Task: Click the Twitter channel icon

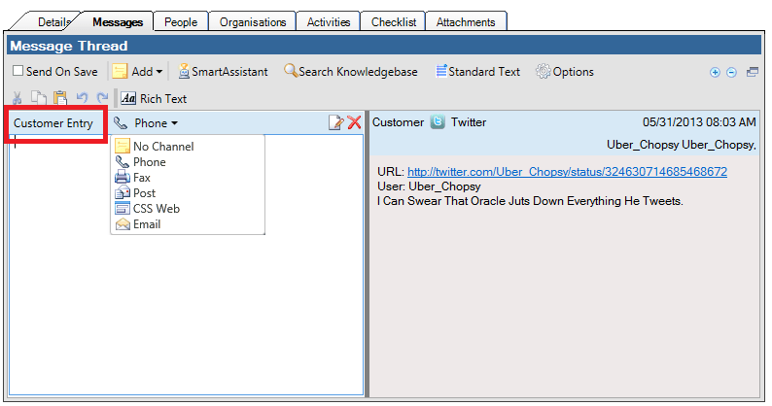Action: [438, 122]
